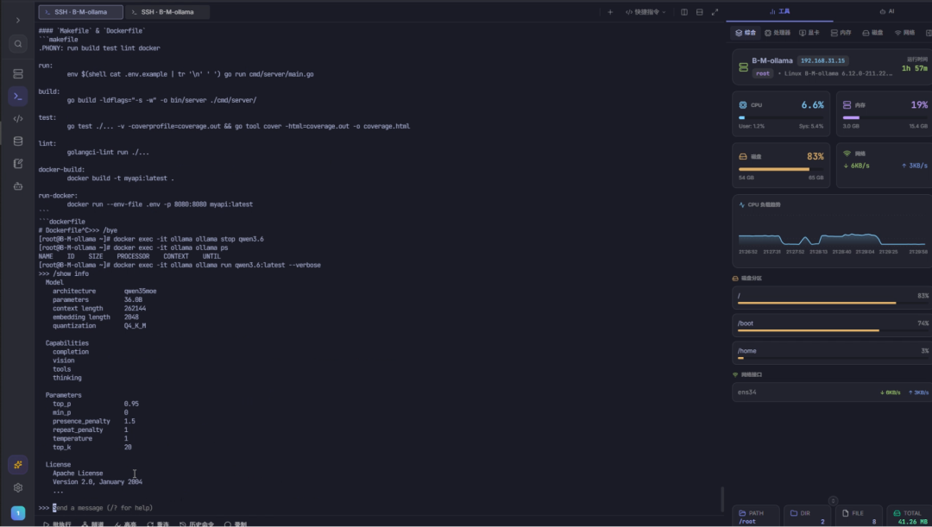932x527 pixels.
Task: Click the 网络 wifi card icon
Action: click(847, 154)
